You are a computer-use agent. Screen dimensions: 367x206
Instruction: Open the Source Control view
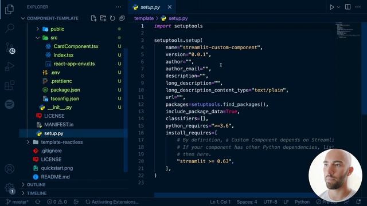click(9, 48)
